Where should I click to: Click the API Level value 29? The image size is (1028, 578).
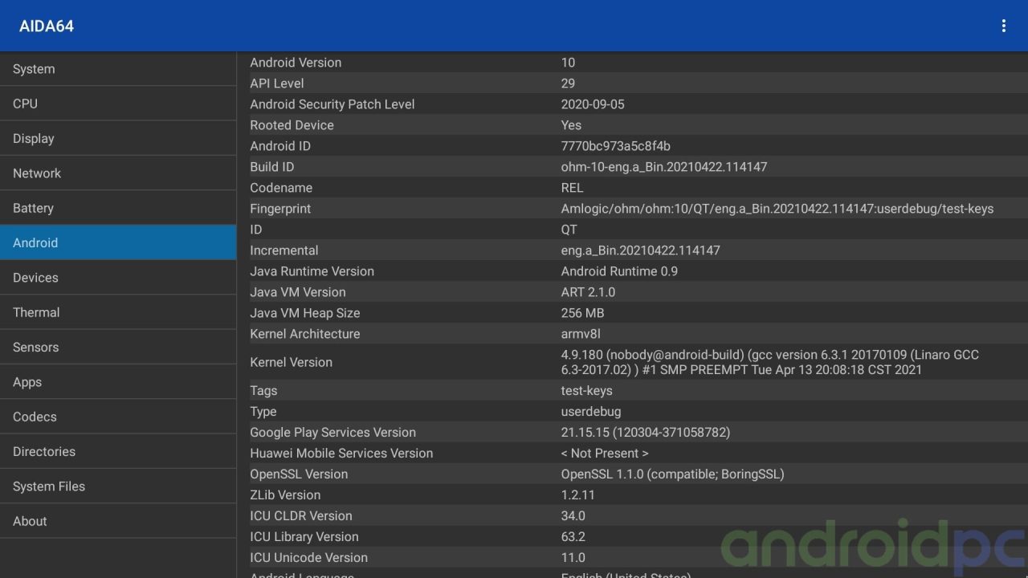tap(568, 83)
